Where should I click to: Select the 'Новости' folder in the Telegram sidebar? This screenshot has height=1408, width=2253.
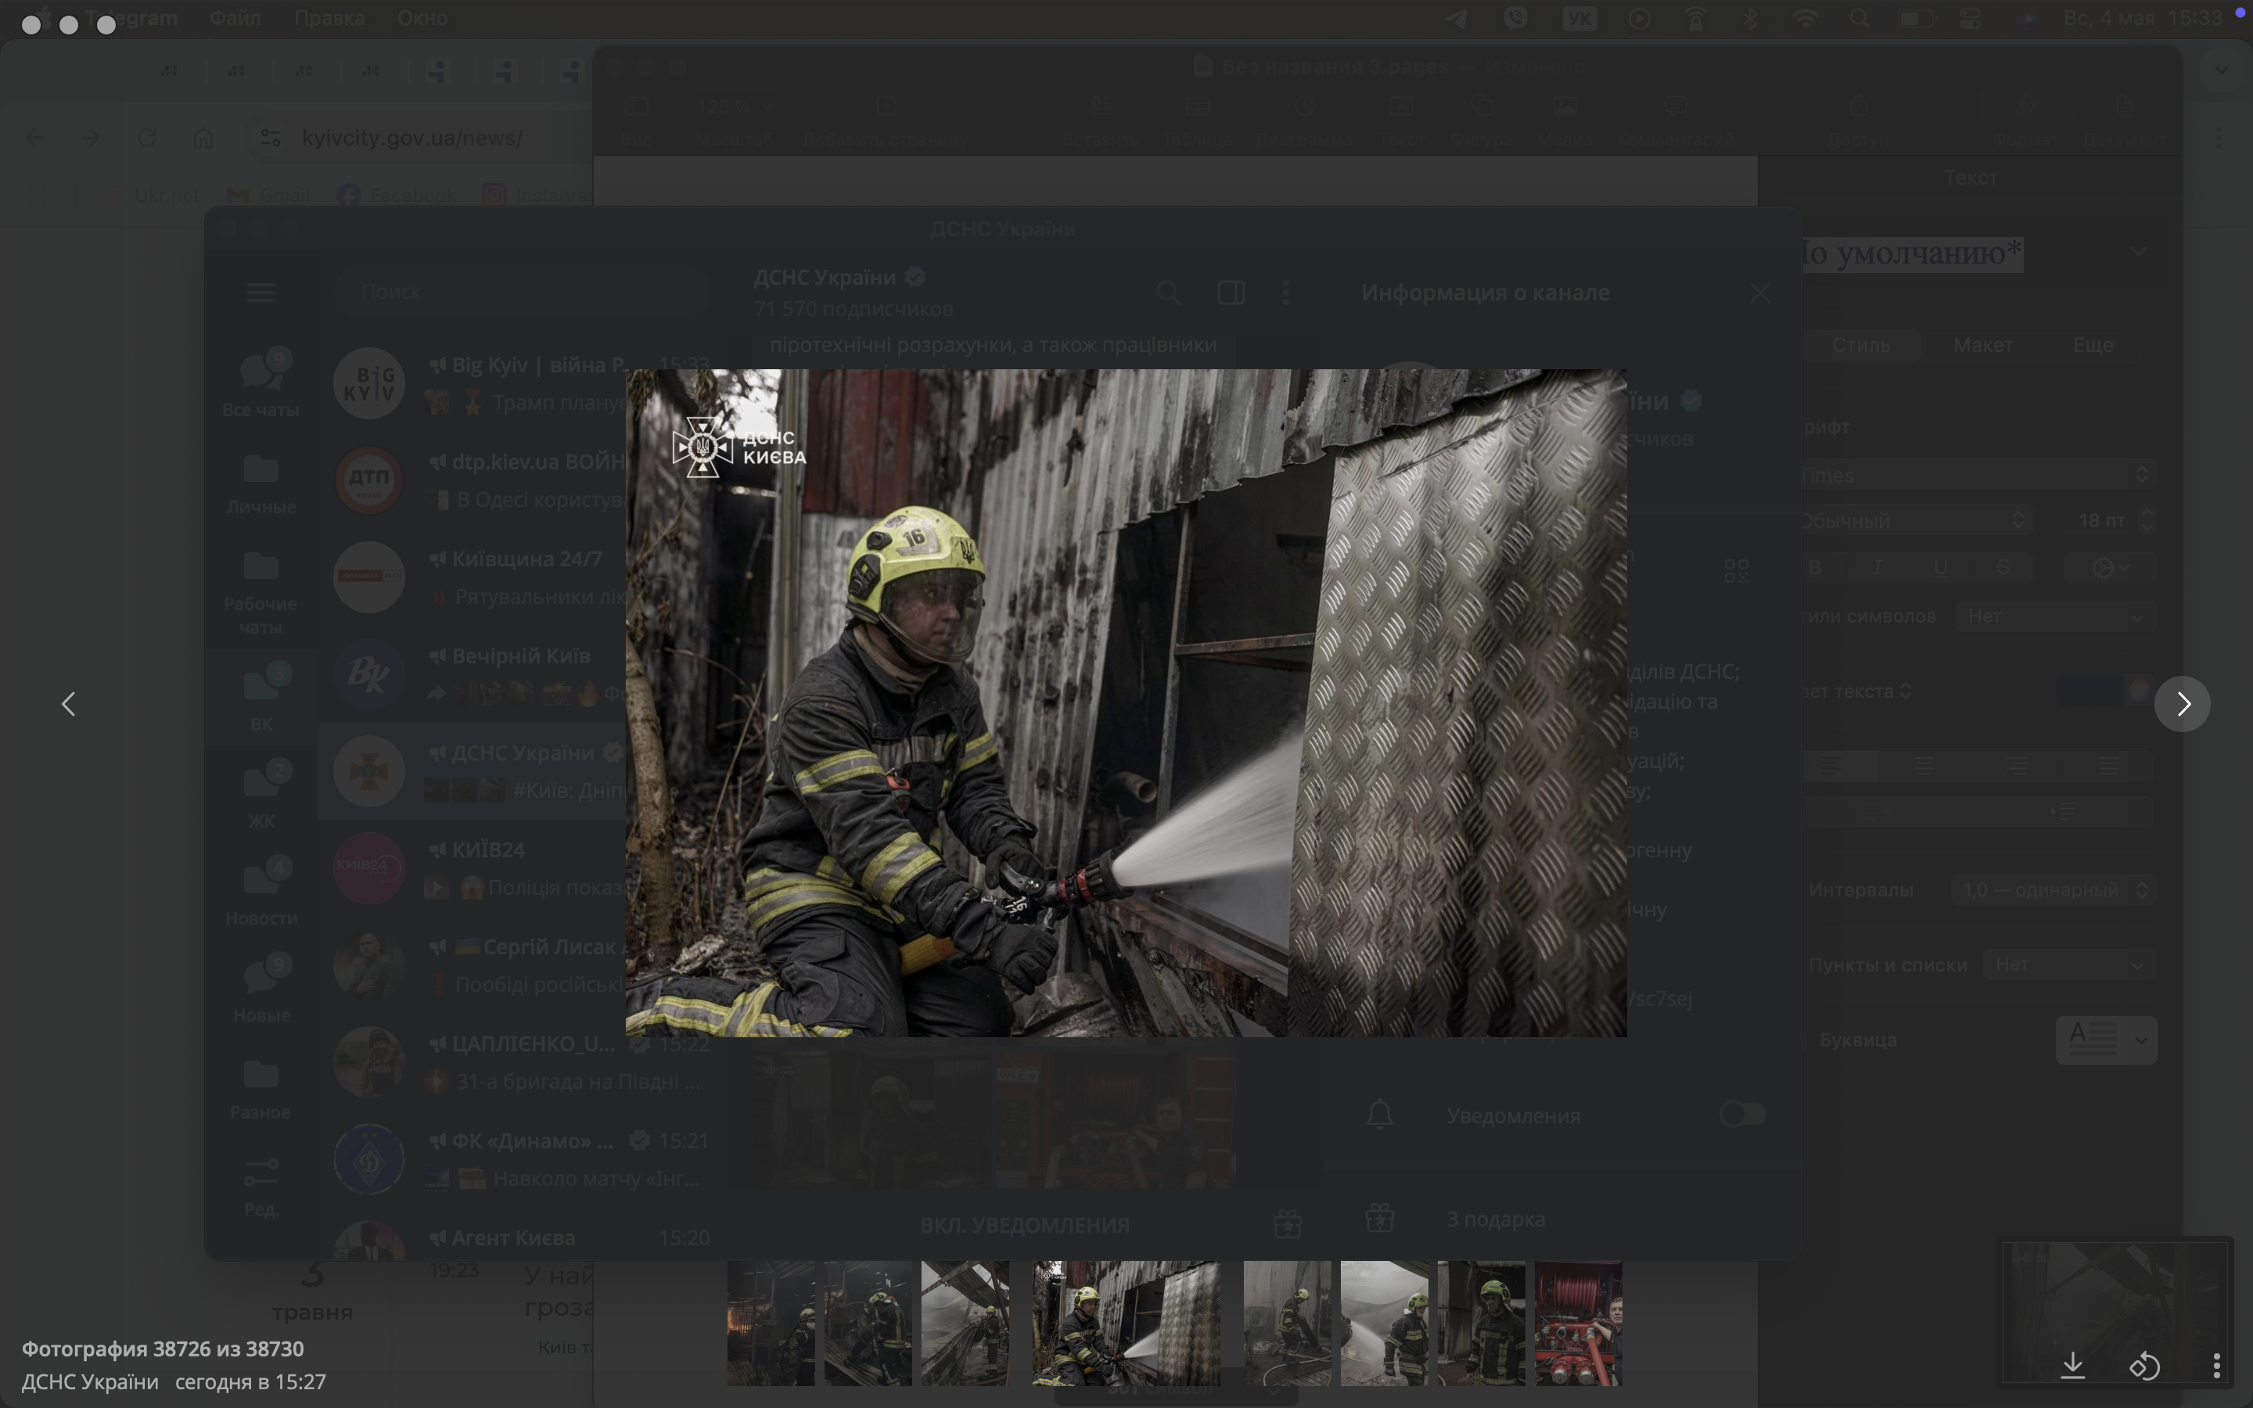point(261,894)
